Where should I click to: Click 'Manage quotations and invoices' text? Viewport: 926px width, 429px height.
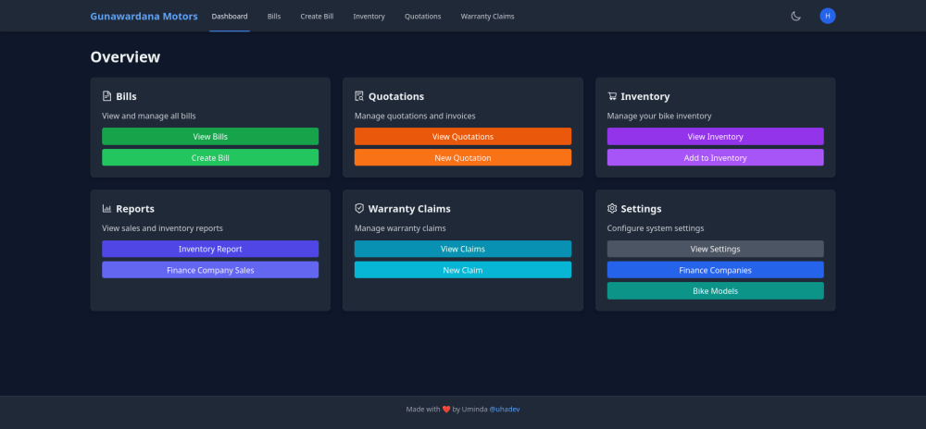[415, 116]
